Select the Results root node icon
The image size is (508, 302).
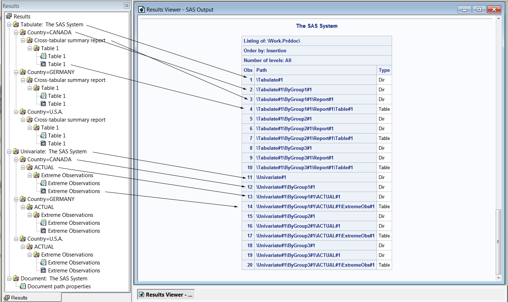click(x=9, y=17)
